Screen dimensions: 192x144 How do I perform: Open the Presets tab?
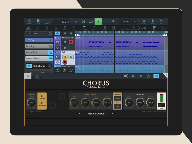37,76
